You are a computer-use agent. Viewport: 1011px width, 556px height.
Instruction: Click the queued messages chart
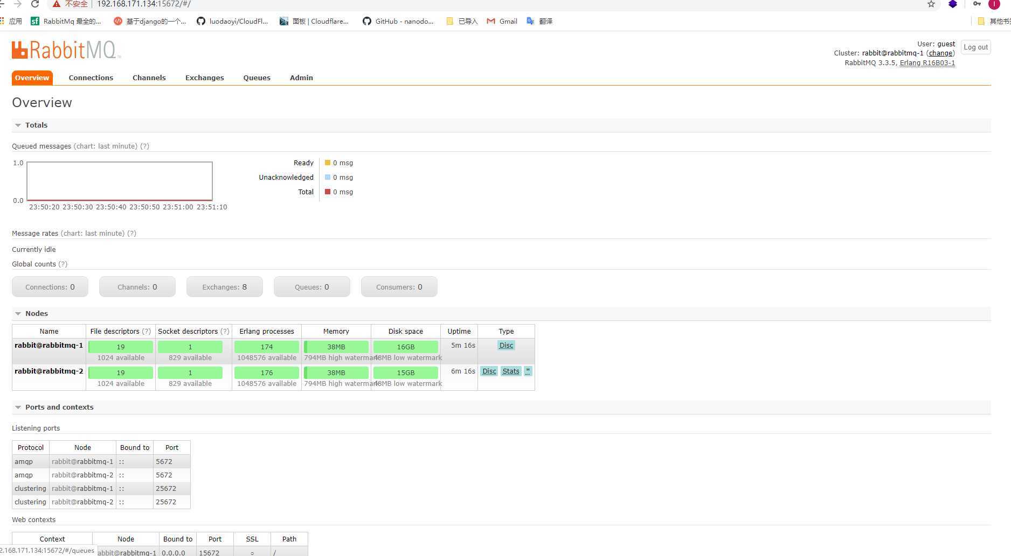click(120, 181)
